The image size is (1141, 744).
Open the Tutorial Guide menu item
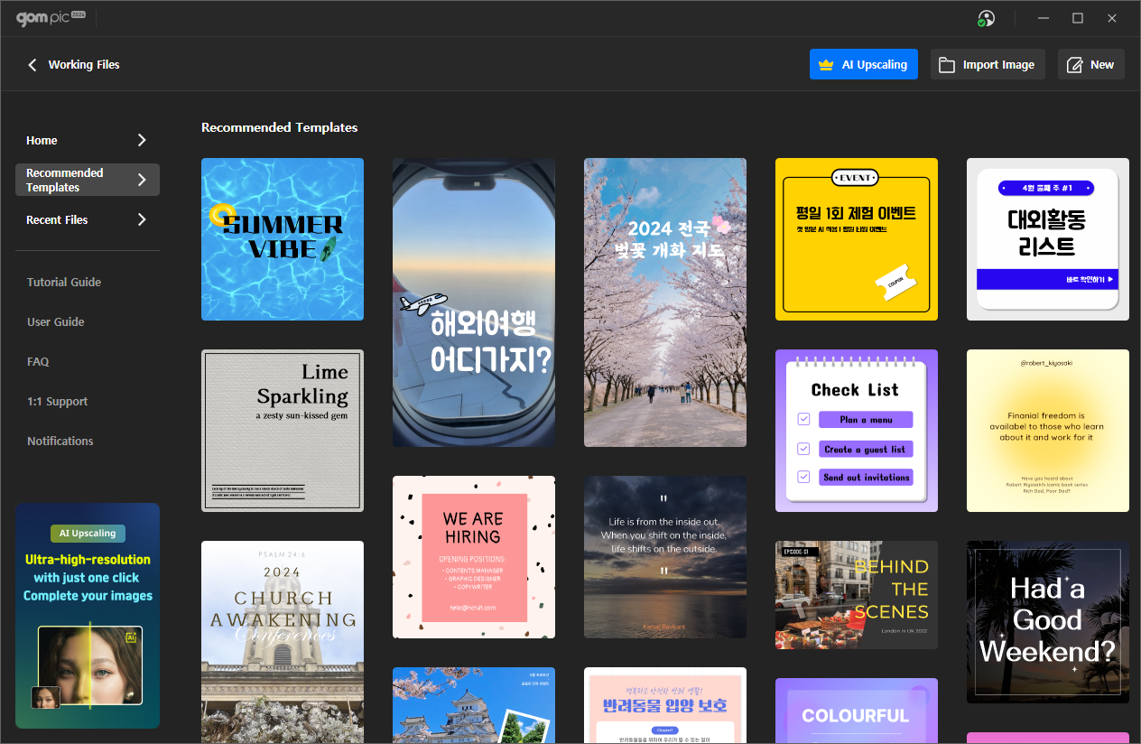(64, 283)
